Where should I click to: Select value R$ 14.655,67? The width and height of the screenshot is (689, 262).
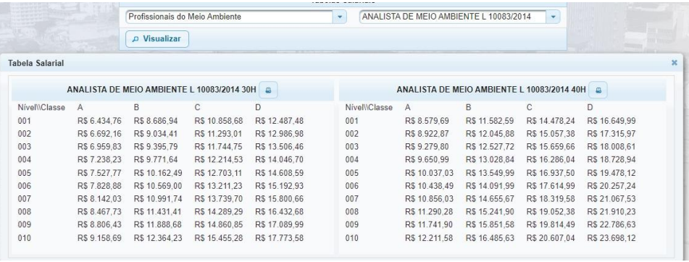490,199
